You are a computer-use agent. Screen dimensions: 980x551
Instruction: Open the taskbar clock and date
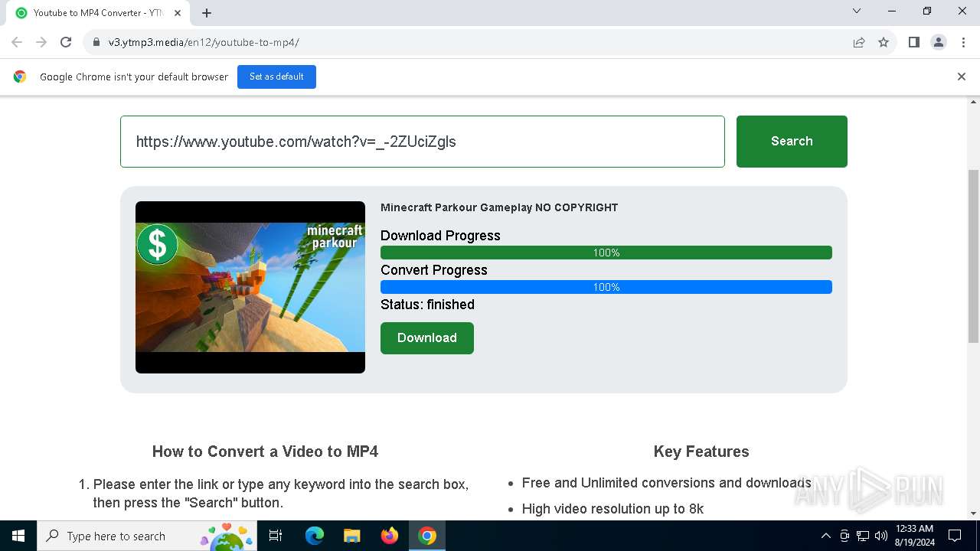click(x=914, y=536)
